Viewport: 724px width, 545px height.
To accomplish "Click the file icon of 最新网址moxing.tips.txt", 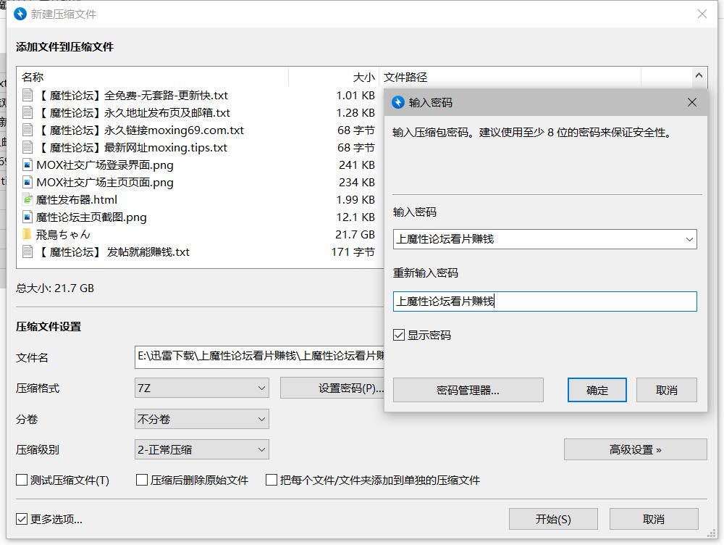I will coord(28,147).
